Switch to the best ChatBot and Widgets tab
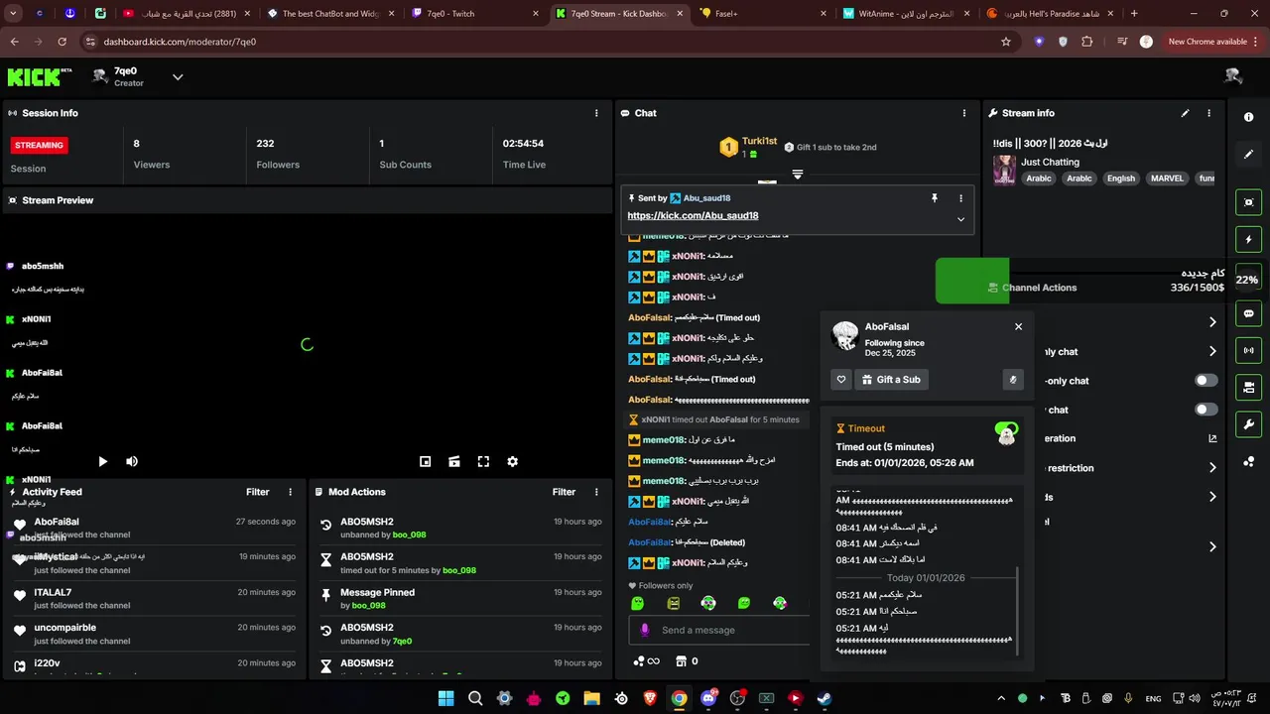 [330, 14]
